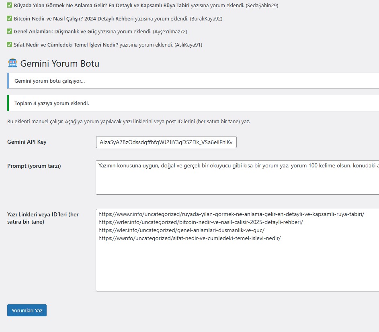Focus the Gemini API Key input field
This screenshot has height=332, width=379.
pos(166,142)
